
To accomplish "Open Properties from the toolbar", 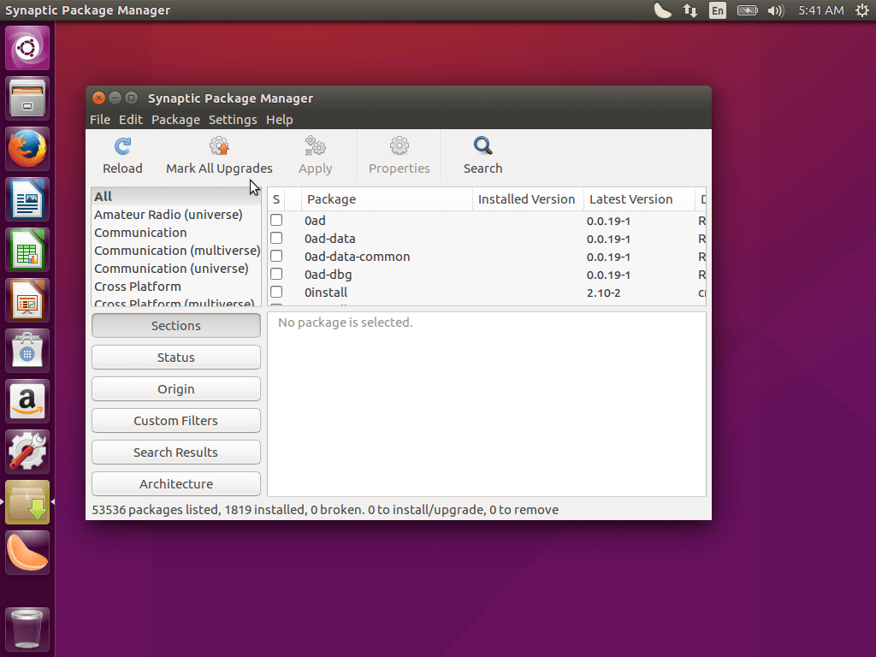I will tap(399, 154).
